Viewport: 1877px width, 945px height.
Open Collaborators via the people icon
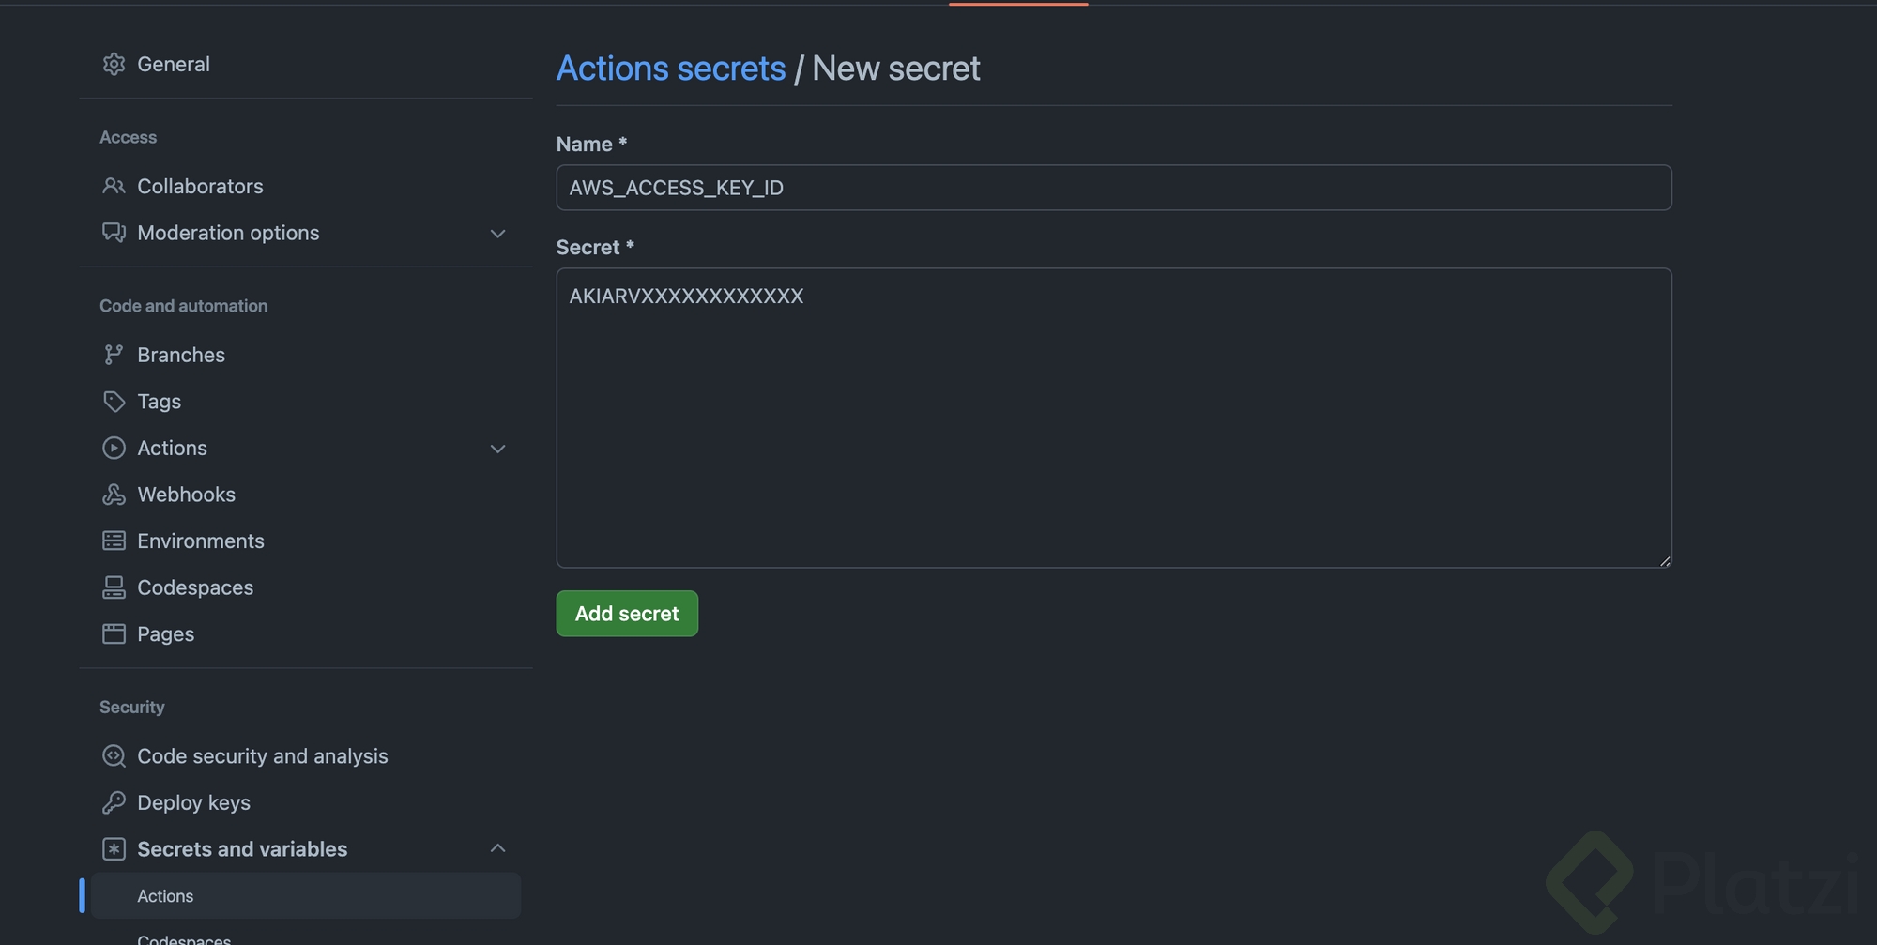click(114, 186)
